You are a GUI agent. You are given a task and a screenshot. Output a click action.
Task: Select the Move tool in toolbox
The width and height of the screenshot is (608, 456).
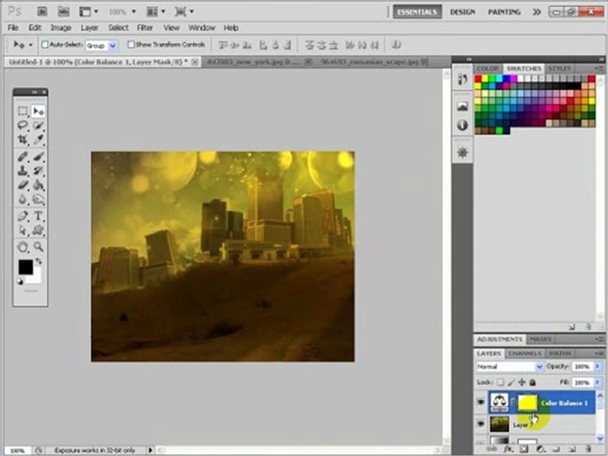pos(38,111)
